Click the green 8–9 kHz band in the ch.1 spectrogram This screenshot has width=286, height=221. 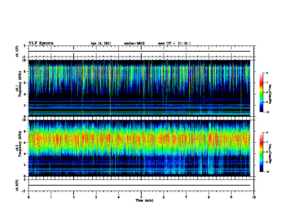(139, 69)
